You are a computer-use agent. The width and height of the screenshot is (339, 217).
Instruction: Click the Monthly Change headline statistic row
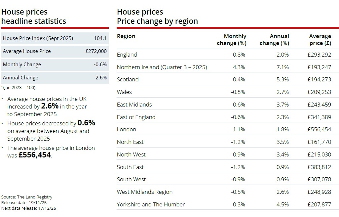tap(55, 65)
